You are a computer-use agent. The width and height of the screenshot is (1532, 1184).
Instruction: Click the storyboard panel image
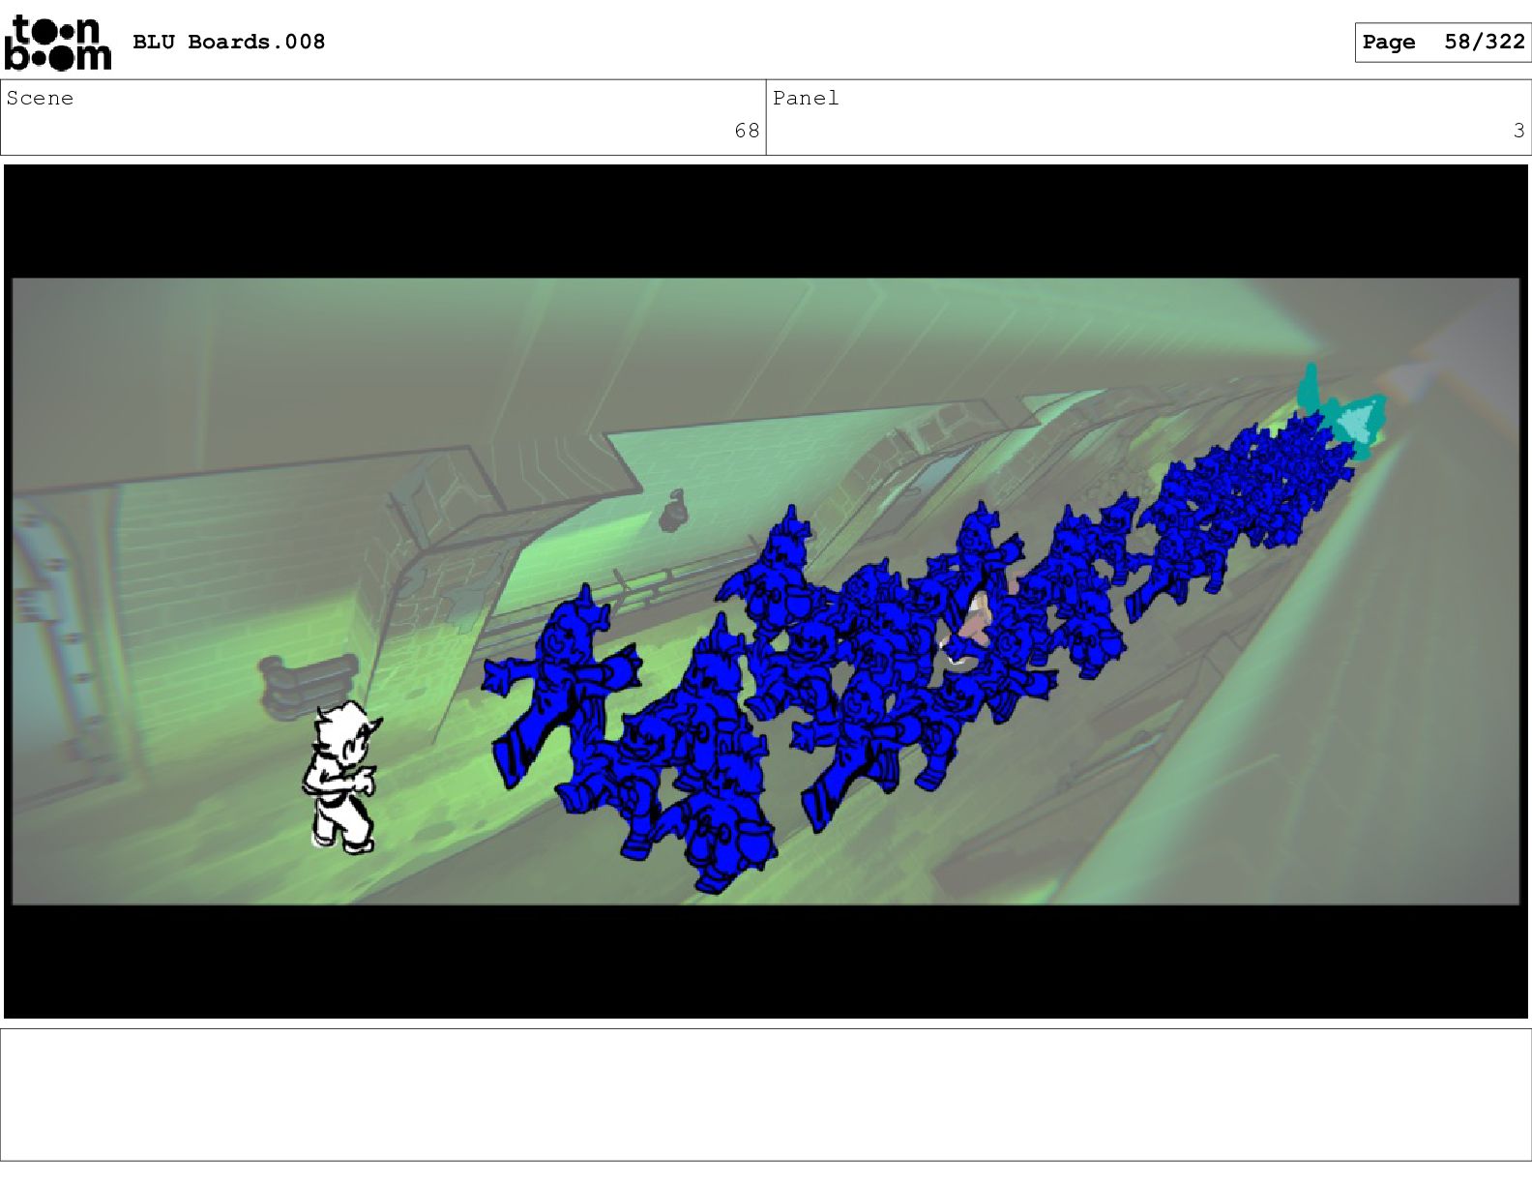click(x=766, y=591)
